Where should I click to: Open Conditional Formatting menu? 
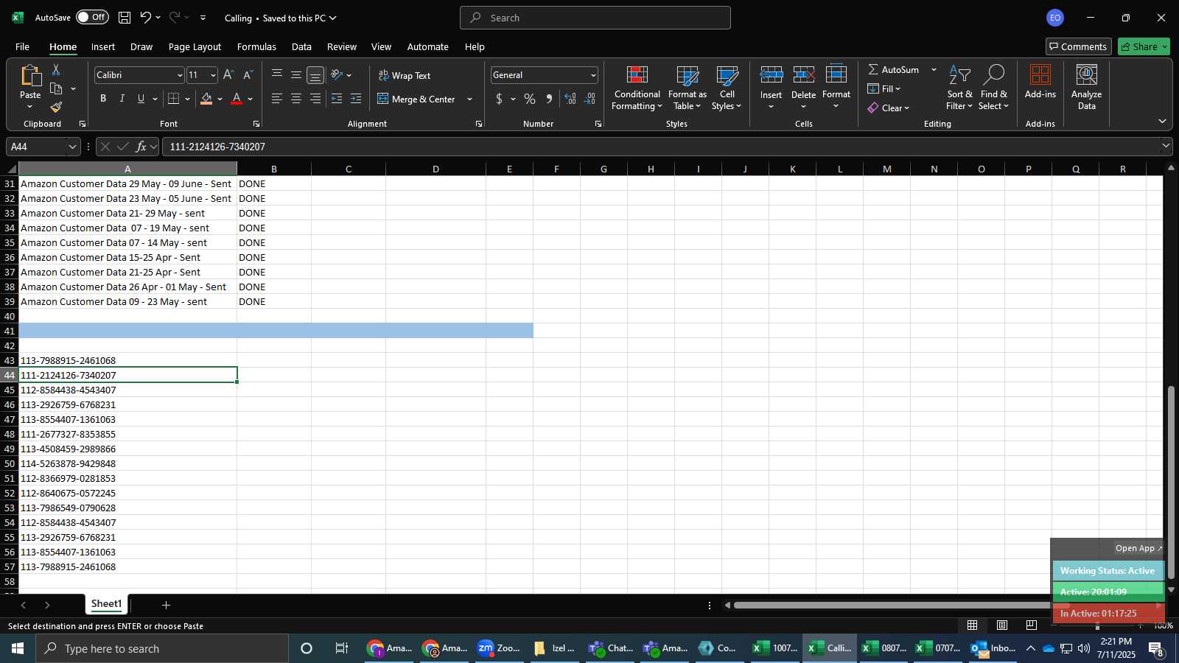pos(637,88)
